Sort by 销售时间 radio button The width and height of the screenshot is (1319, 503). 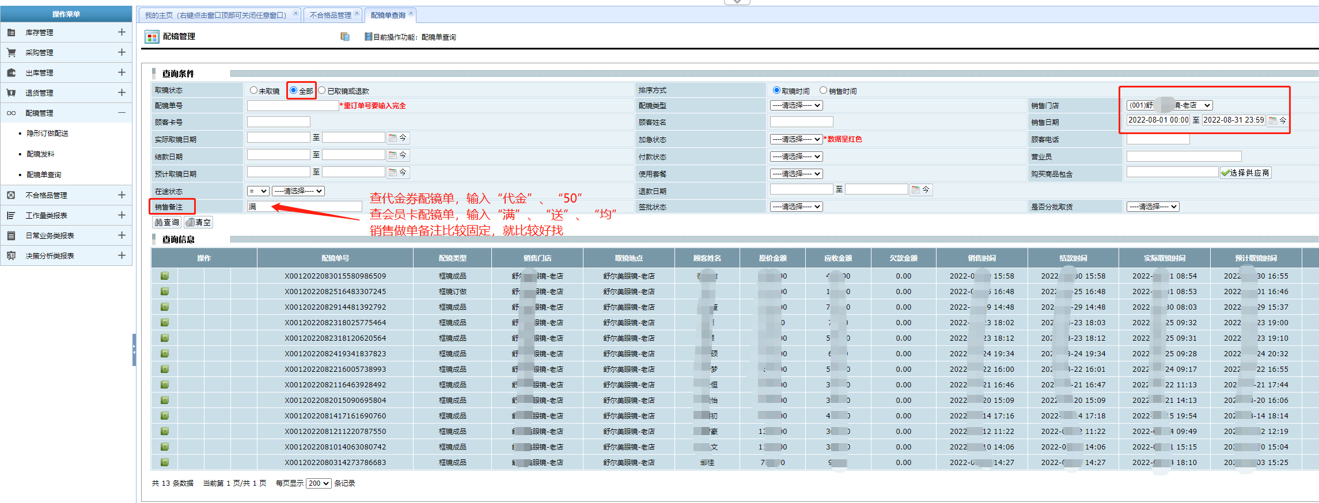[x=823, y=90]
